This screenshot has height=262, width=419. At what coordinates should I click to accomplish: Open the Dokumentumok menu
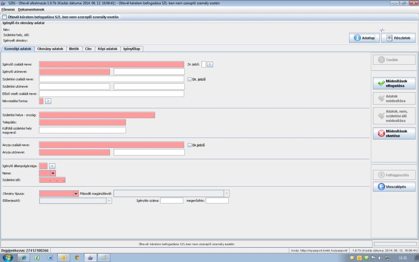pos(31,10)
